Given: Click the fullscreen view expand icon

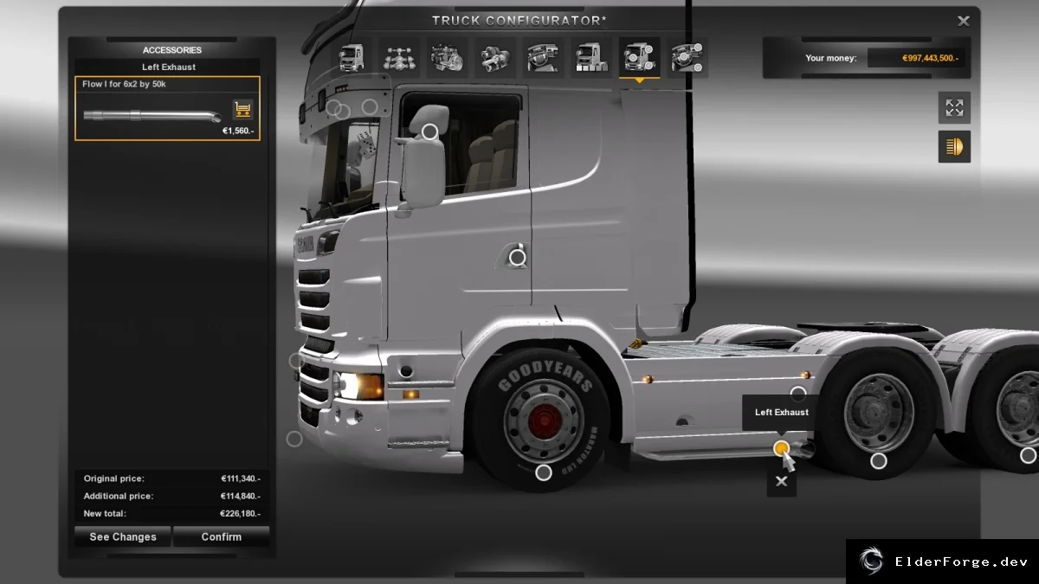Looking at the screenshot, I should tap(954, 108).
